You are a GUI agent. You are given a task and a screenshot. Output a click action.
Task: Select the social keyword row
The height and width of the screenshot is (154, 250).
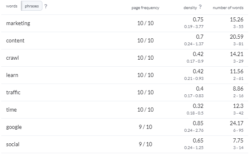pyautogui.click(x=125, y=145)
